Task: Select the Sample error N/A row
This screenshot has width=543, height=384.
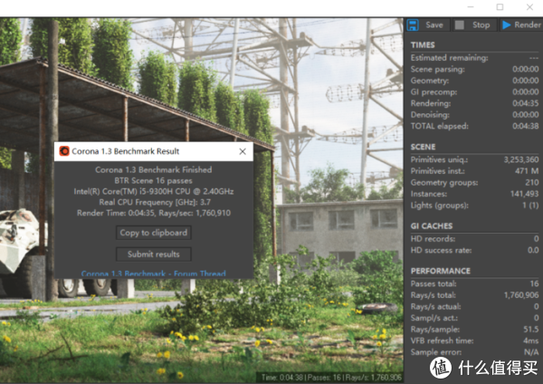Action: point(474,352)
